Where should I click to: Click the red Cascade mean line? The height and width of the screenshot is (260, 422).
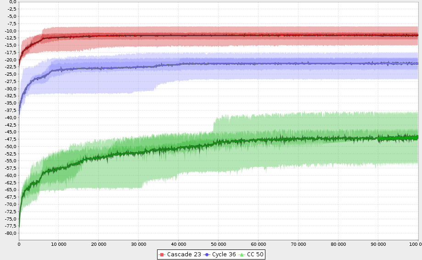click(x=230, y=35)
